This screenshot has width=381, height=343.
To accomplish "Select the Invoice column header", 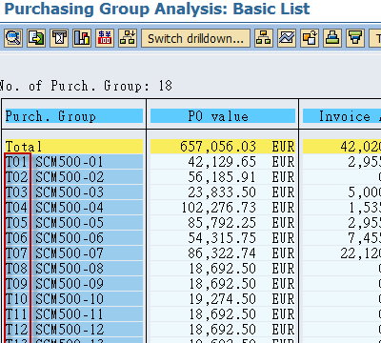I will (x=342, y=116).
